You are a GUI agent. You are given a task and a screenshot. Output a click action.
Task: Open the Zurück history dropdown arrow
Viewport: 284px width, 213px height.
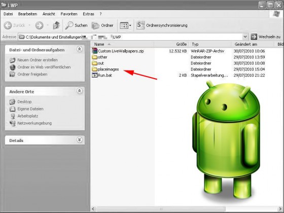pos(29,25)
